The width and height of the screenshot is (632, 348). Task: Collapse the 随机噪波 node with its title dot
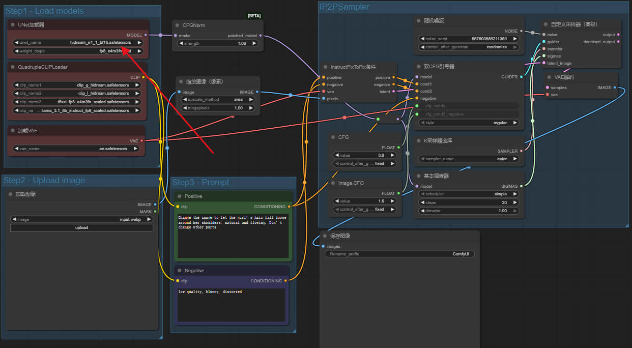419,21
